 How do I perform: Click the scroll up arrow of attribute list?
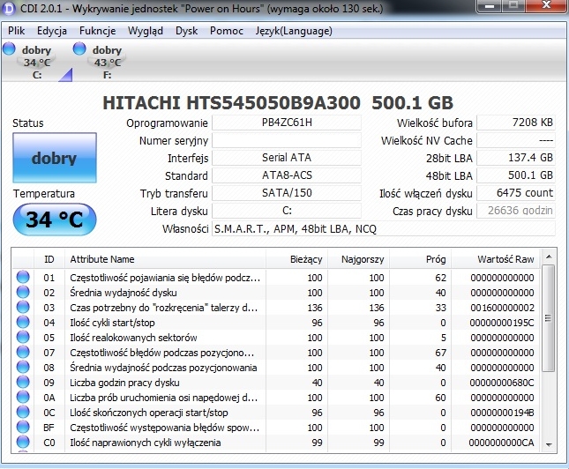coord(549,257)
